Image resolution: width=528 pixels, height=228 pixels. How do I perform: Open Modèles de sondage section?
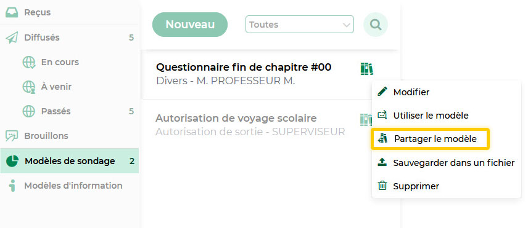click(x=69, y=161)
